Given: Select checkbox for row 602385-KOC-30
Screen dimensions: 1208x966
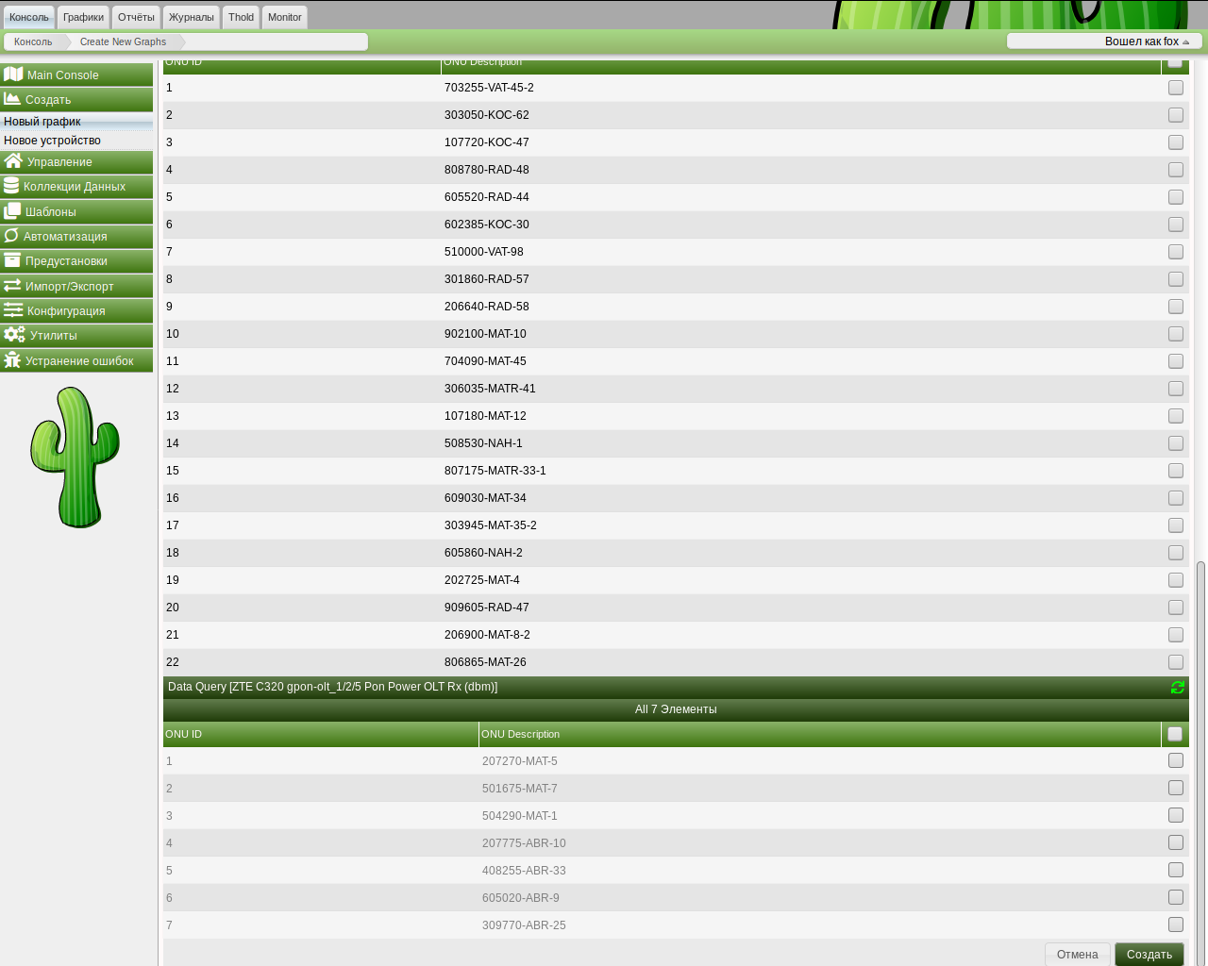Looking at the screenshot, I should (x=1175, y=224).
